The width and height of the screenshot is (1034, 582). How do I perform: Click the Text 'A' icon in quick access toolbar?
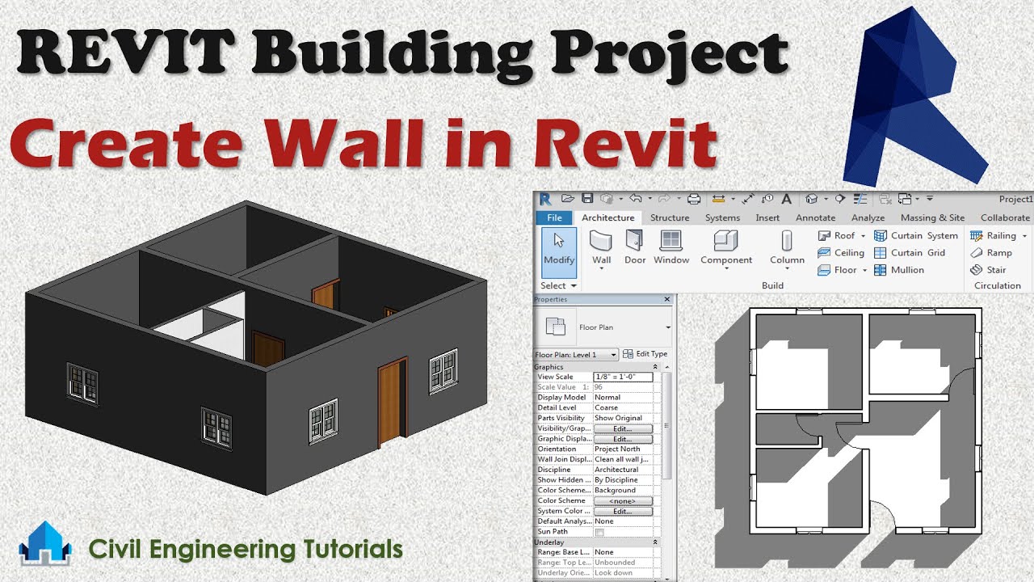pyautogui.click(x=787, y=199)
